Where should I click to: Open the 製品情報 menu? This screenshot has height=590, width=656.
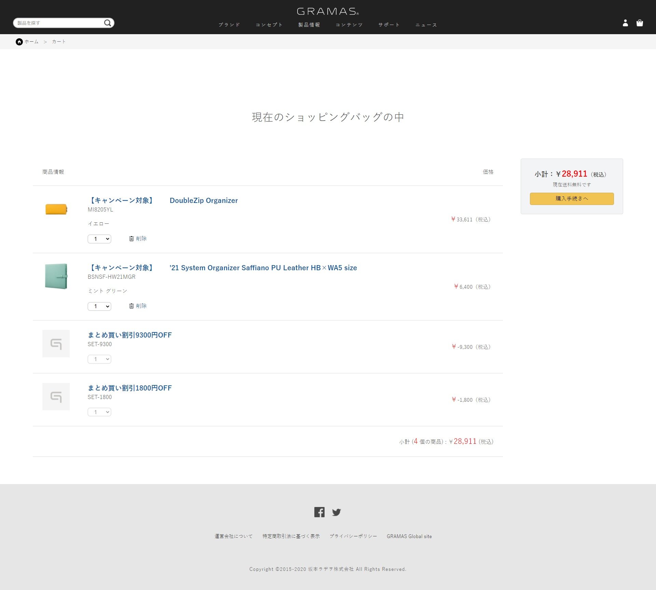coord(309,25)
